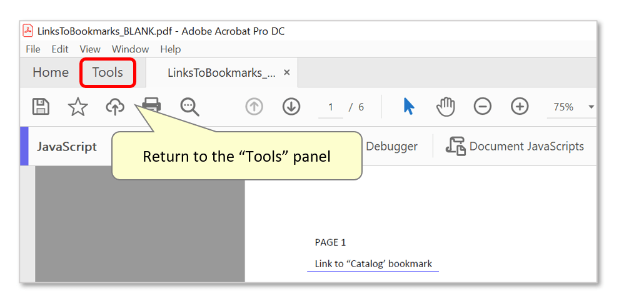Add bookmark with the star icon
The image size is (619, 304).
78,107
